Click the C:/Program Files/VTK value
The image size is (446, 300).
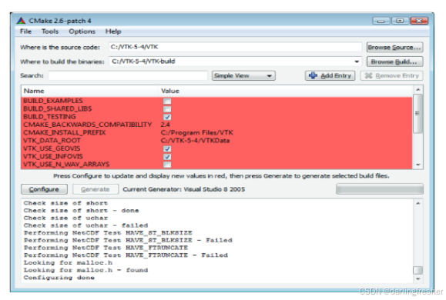click(197, 132)
